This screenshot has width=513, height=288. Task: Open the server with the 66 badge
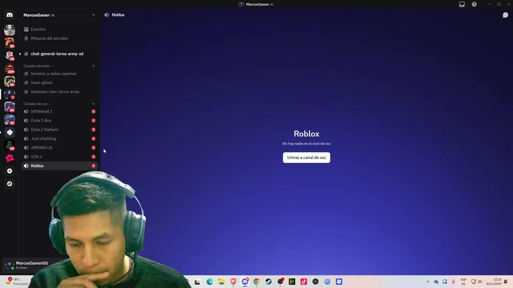[10, 81]
